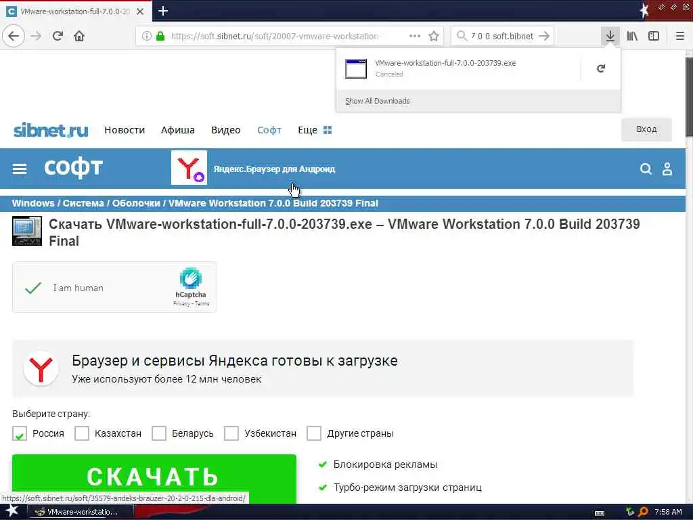Expand the Еще menu

[x=314, y=130]
